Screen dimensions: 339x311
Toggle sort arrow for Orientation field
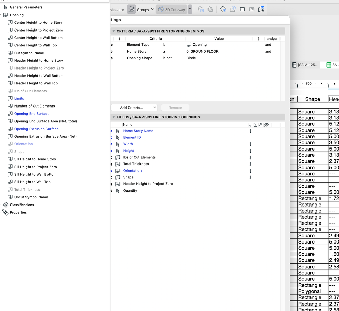250,171
